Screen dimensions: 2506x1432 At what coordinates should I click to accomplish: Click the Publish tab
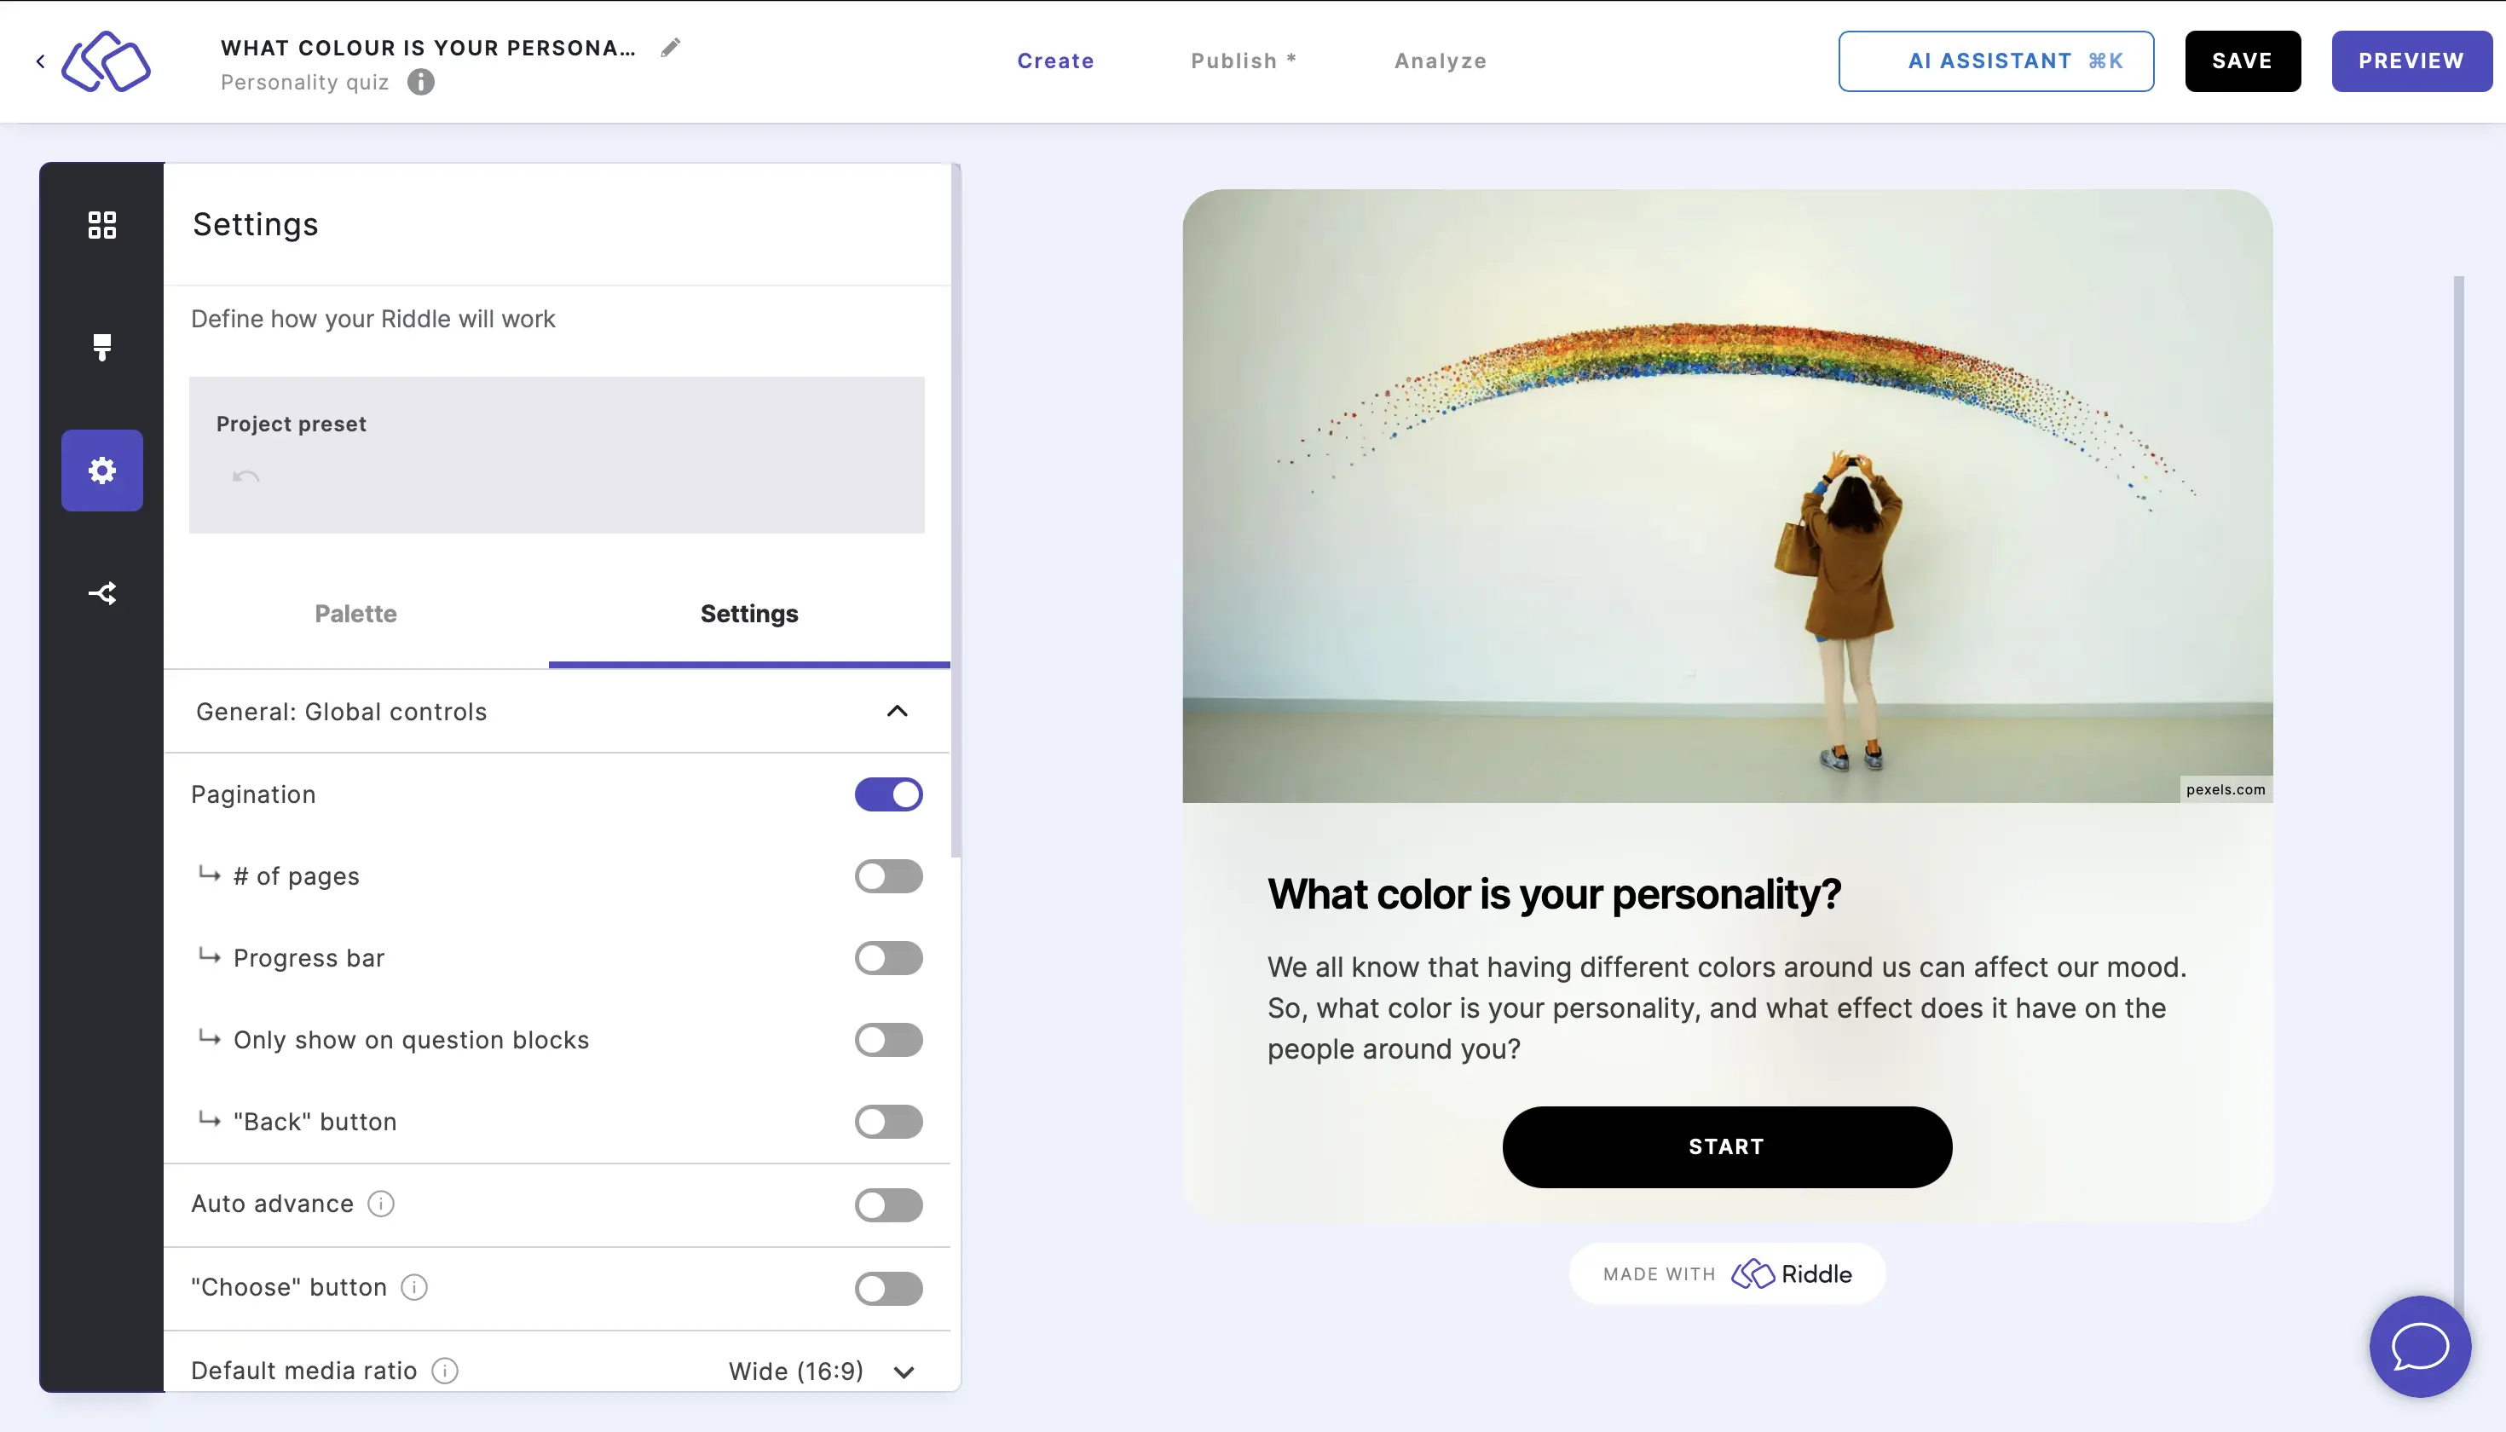pyautogui.click(x=1244, y=61)
